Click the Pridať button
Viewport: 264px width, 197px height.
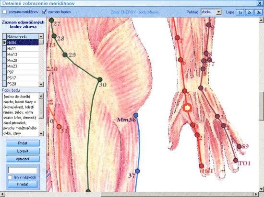23,143
